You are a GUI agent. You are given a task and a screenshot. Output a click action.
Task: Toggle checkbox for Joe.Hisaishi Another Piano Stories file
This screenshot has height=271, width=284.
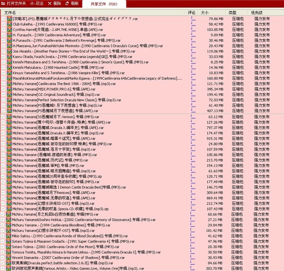click(x=3, y=51)
